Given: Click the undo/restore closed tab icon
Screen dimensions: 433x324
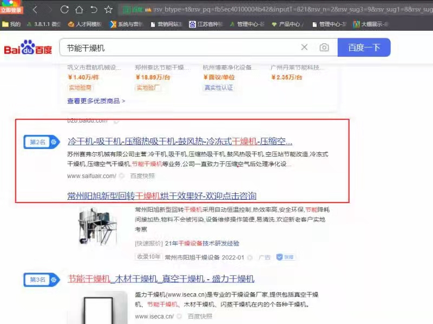Looking at the screenshot, I should 94,10.
